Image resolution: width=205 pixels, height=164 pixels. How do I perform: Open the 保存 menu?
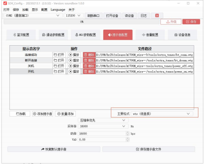tap(16, 10)
